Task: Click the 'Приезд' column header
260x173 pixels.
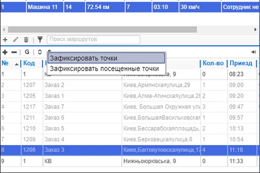Action: click(x=241, y=63)
